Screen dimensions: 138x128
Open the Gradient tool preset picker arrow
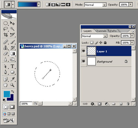[13, 4]
